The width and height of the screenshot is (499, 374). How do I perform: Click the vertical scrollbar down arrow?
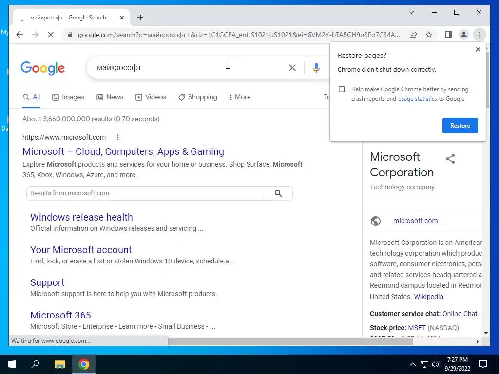click(x=486, y=333)
